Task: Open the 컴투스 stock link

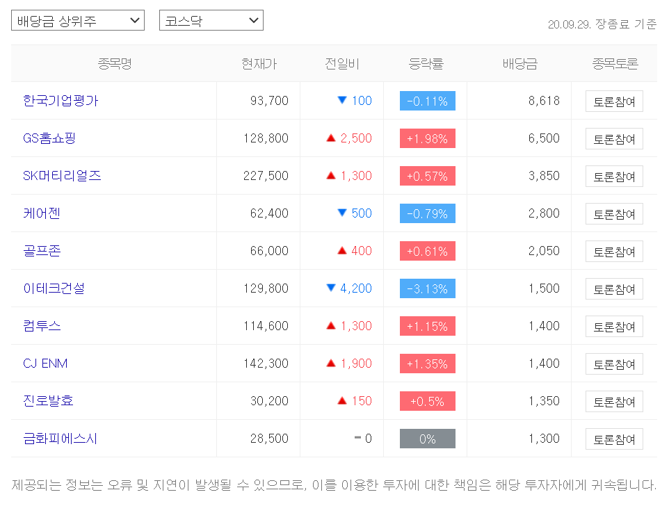Action: [x=42, y=326]
